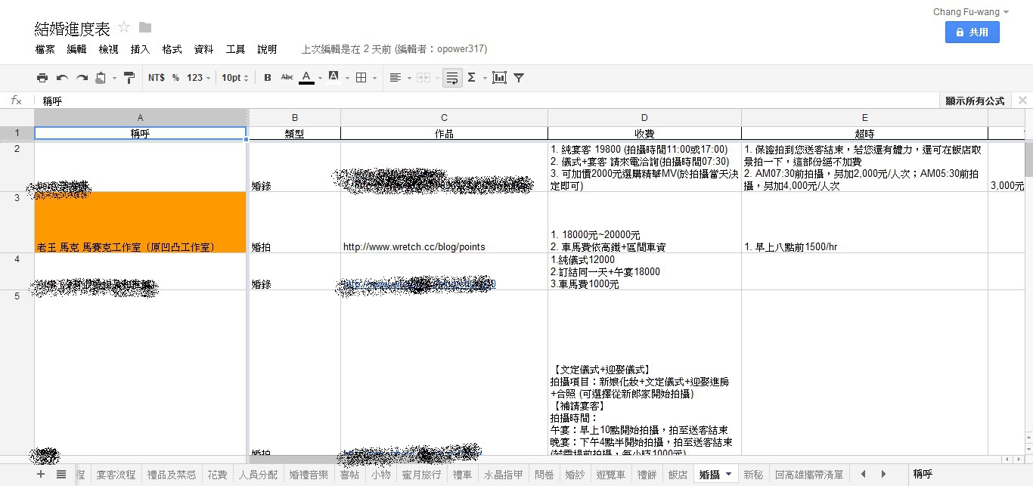Click last edit info link text
Image resolution: width=1033 pixels, height=486 pixels.
click(394, 49)
